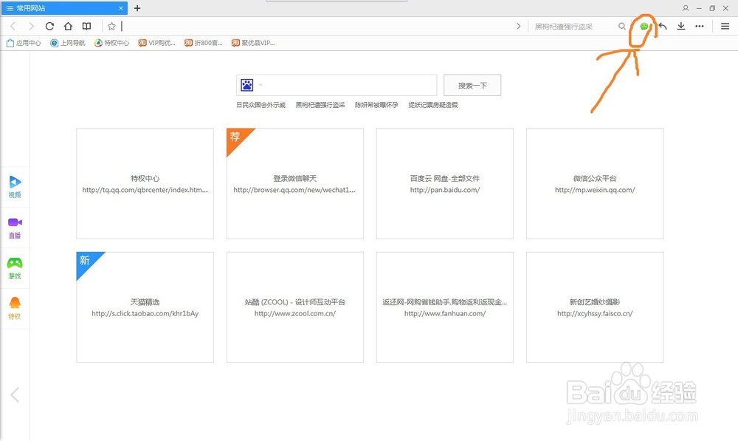The image size is (738, 441).
Task: Open the 天猫精选 site tile
Action: [x=145, y=307]
